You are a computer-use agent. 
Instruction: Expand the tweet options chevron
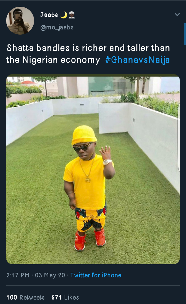point(177,14)
